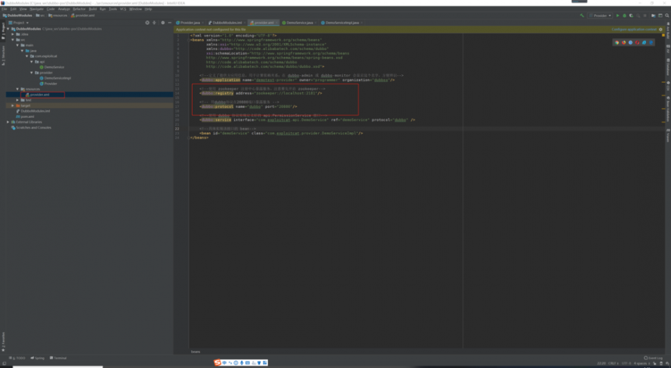Image resolution: width=671 pixels, height=368 pixels.
Task: Start debugging with the Debug bug icon
Action: [x=624, y=15]
